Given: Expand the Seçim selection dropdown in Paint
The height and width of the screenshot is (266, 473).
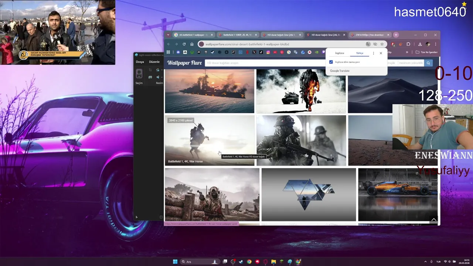Looking at the screenshot, I should tap(139, 76).
